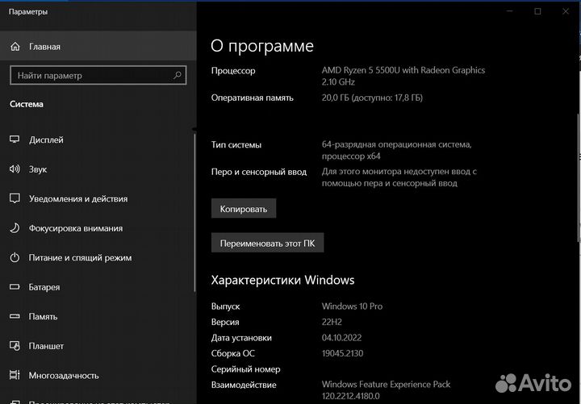Click the 20,0 ГБ memory value

pyautogui.click(x=372, y=98)
